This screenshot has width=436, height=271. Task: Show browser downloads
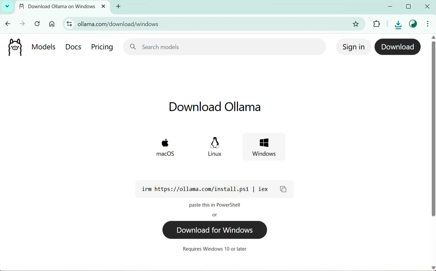point(398,24)
